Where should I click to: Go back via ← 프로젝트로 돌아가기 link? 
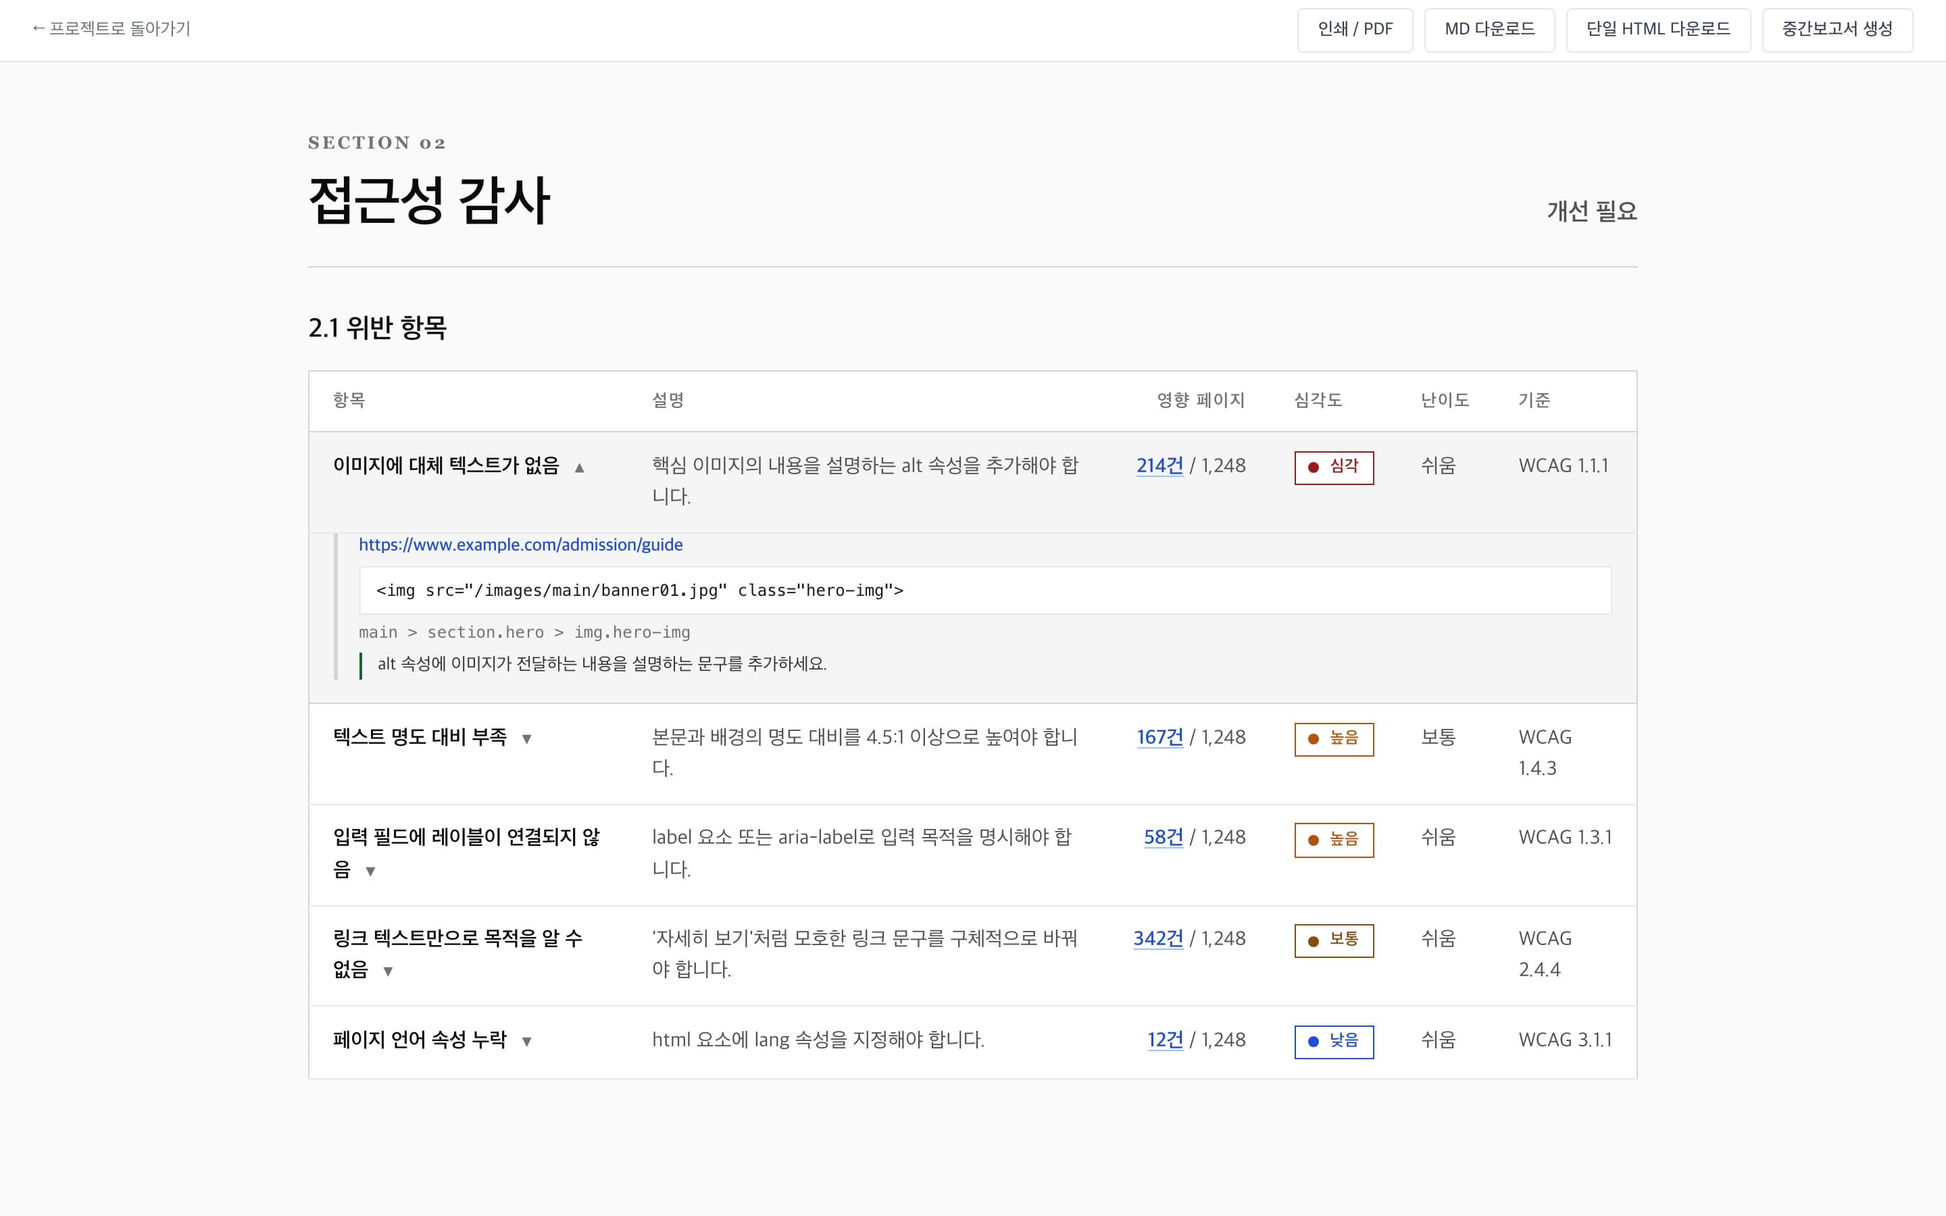click(x=111, y=29)
